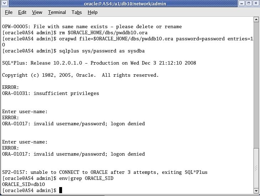The image size is (260, 196).
Task: Close the terminal window
Action: pos(256,3)
